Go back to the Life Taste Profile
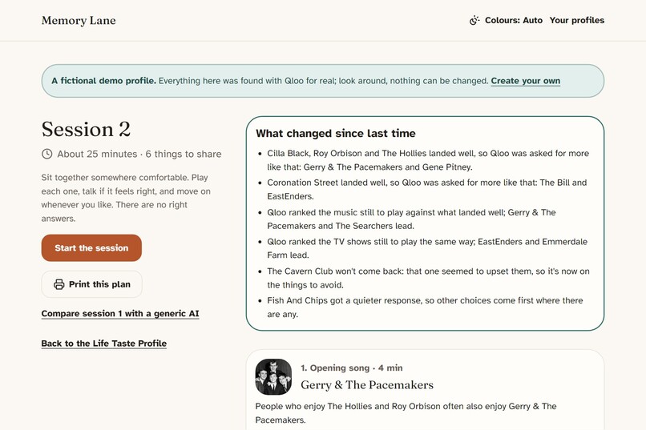The width and height of the screenshot is (646, 430). 104,344
